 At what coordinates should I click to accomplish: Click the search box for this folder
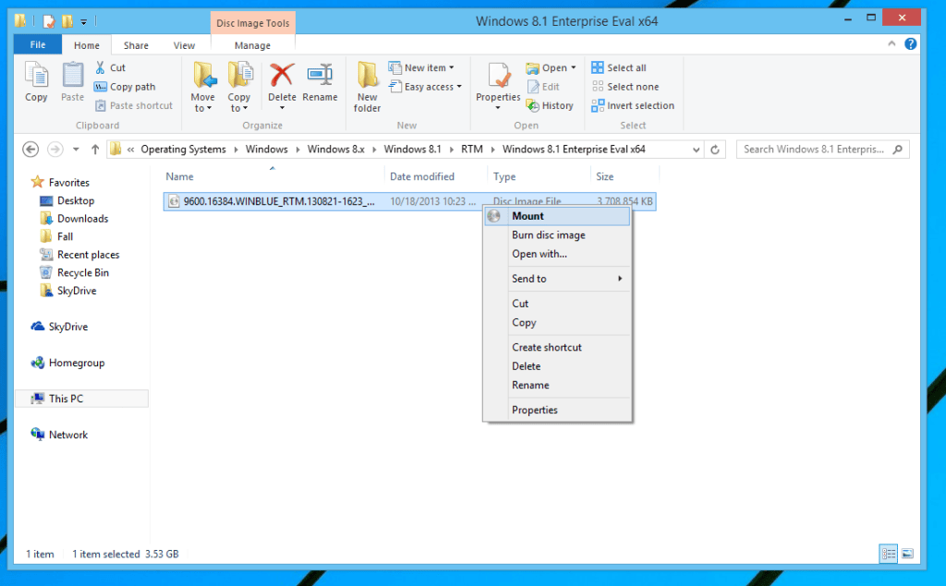point(823,149)
